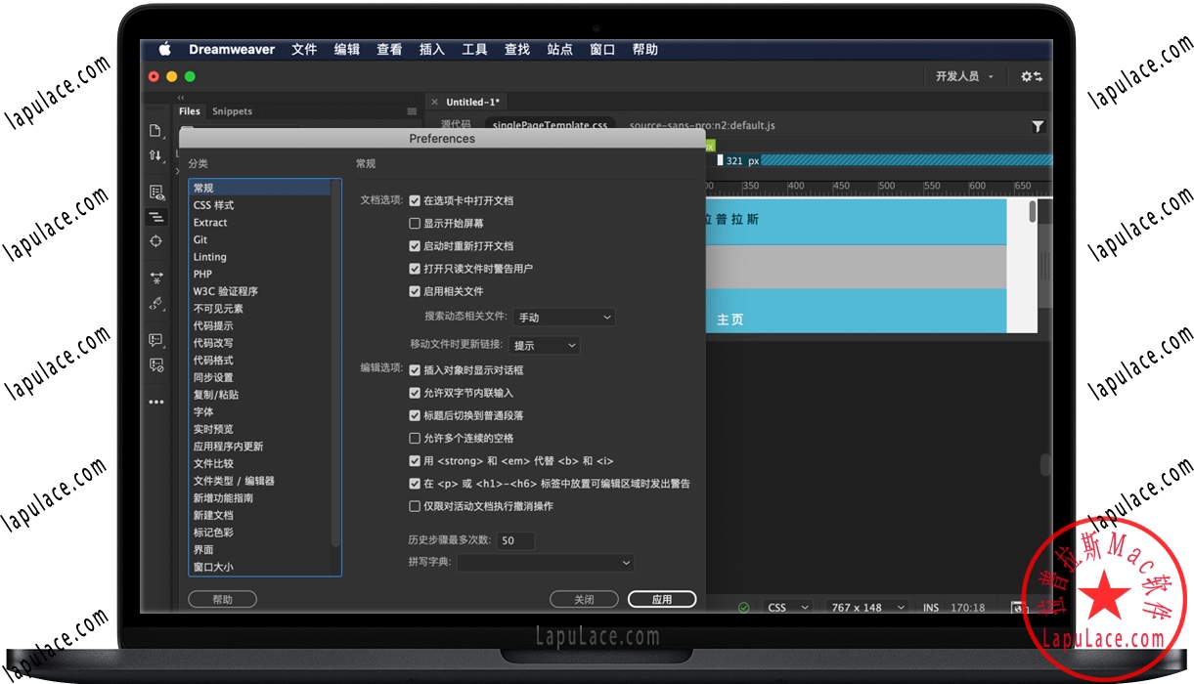Click the Live View Options eye icon
1194x684 pixels.
coord(156,192)
